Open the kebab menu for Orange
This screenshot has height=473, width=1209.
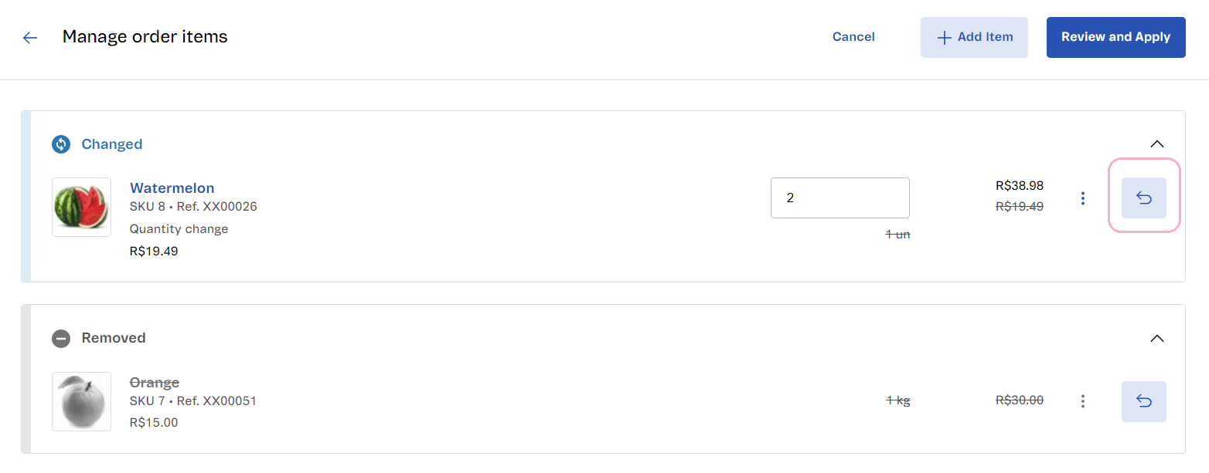1083,401
